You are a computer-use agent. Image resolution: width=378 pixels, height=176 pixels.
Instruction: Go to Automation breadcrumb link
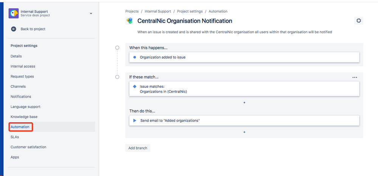pyautogui.click(x=218, y=11)
